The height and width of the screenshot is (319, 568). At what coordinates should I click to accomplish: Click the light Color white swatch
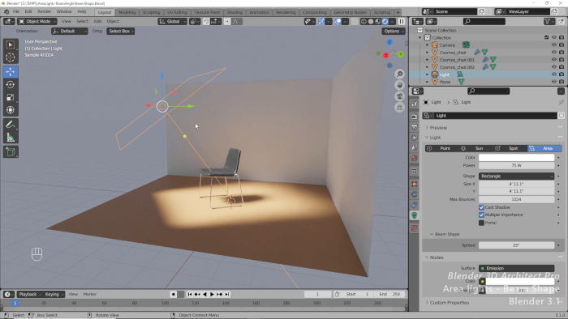517,158
